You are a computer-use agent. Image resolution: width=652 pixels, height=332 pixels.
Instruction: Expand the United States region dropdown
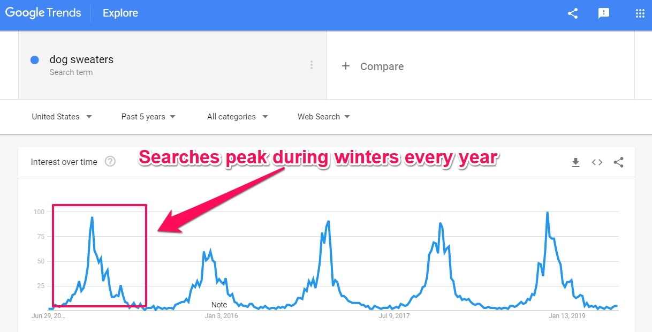[x=62, y=117]
